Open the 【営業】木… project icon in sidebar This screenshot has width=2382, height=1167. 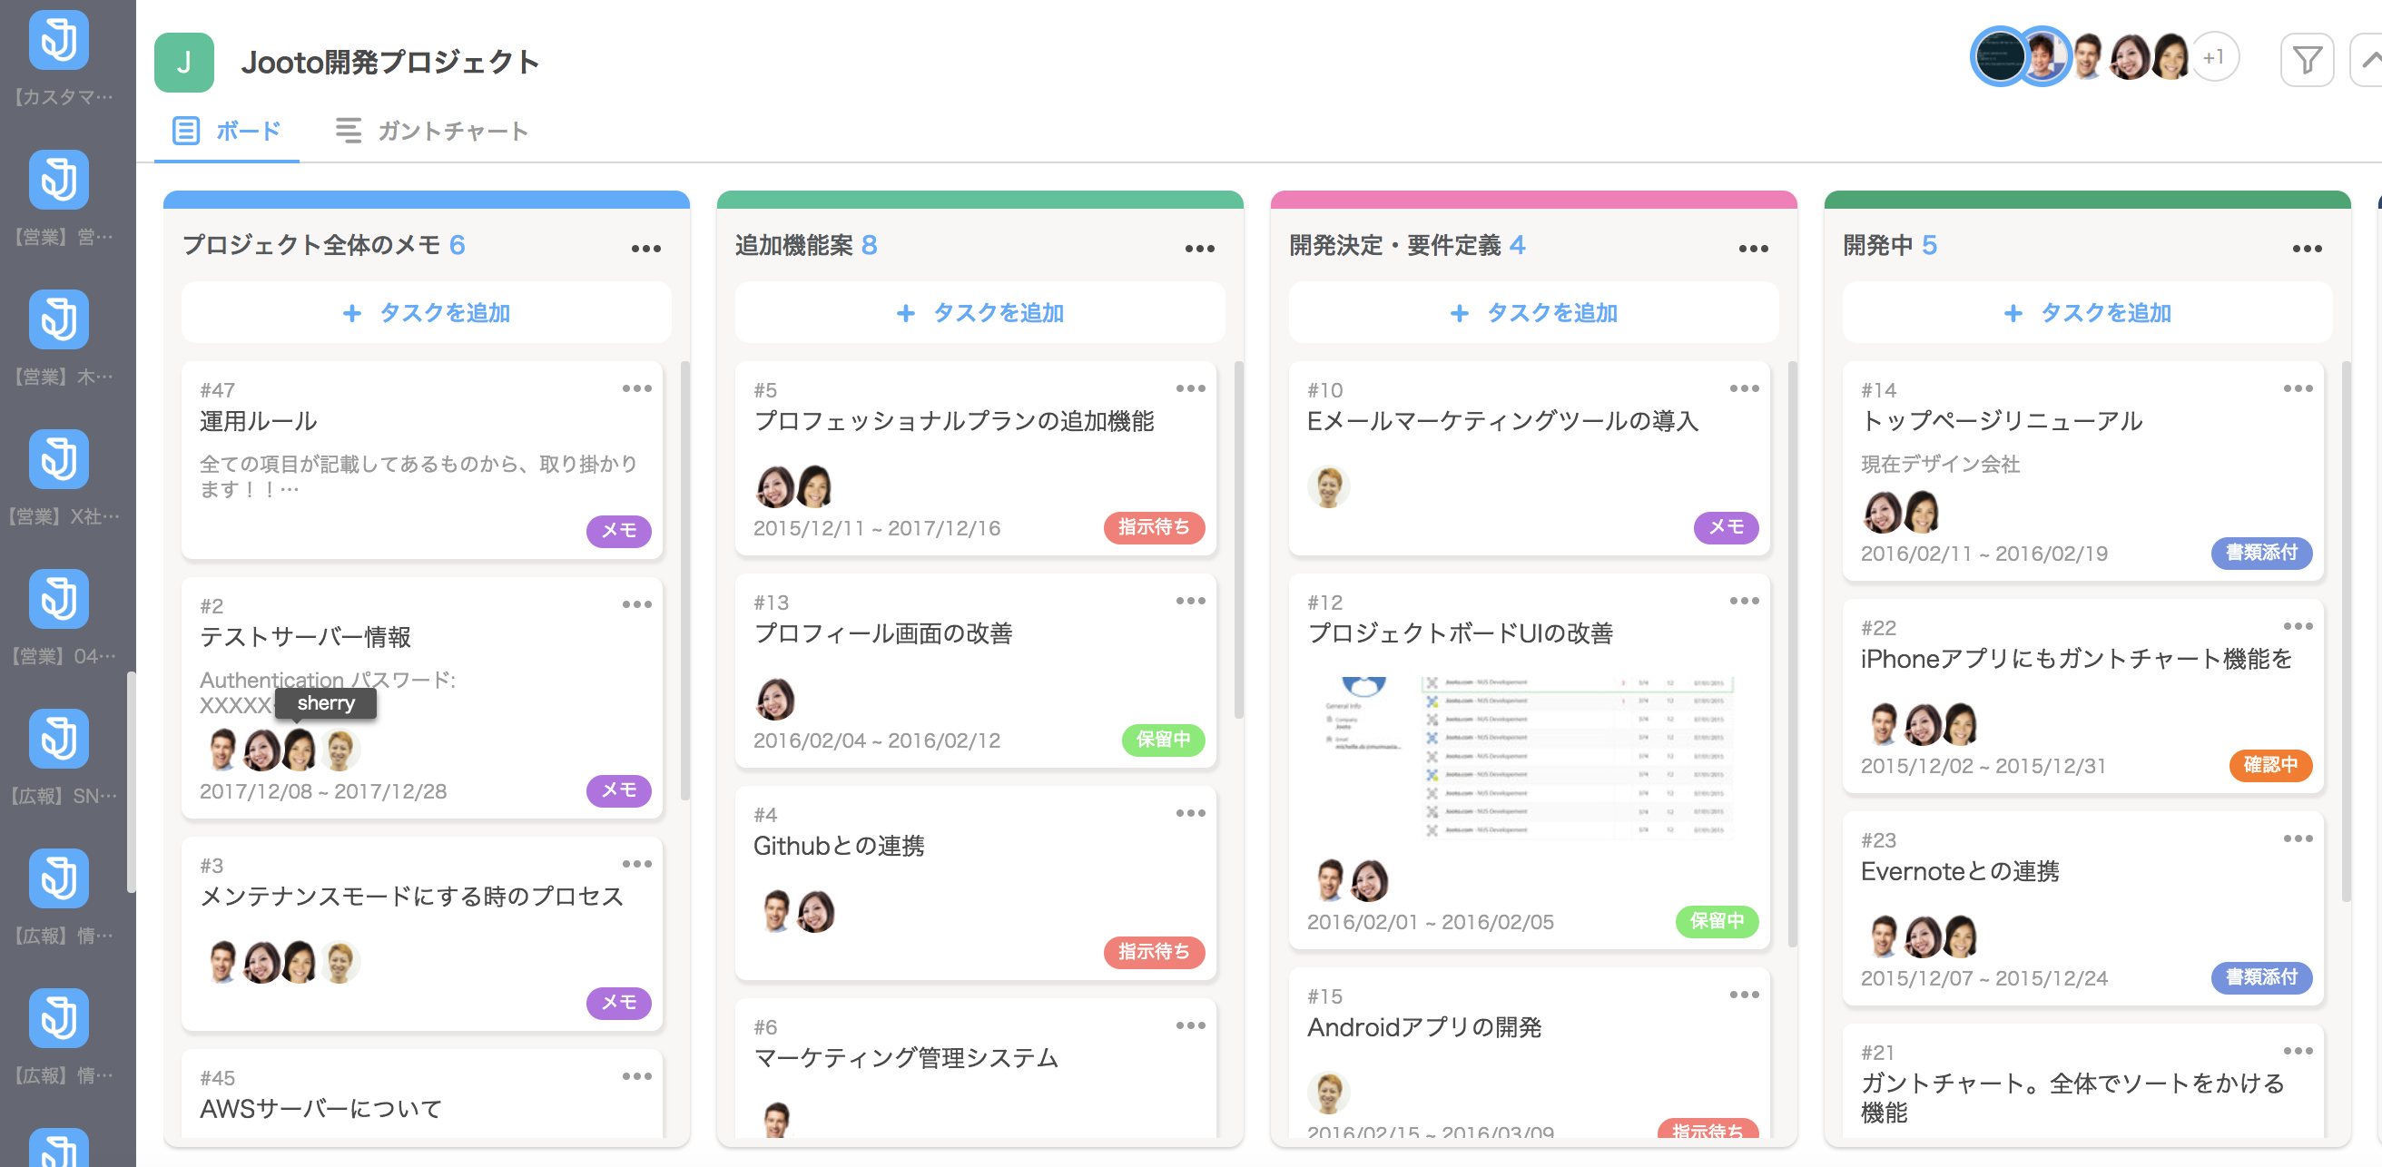(x=58, y=319)
